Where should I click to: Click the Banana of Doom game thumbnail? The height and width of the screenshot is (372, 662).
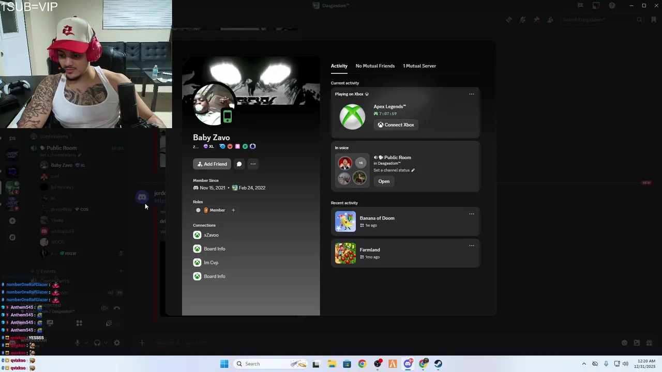pyautogui.click(x=345, y=222)
